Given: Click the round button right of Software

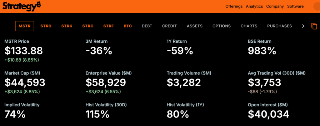Looking at the screenshot, I should tap(316, 7).
